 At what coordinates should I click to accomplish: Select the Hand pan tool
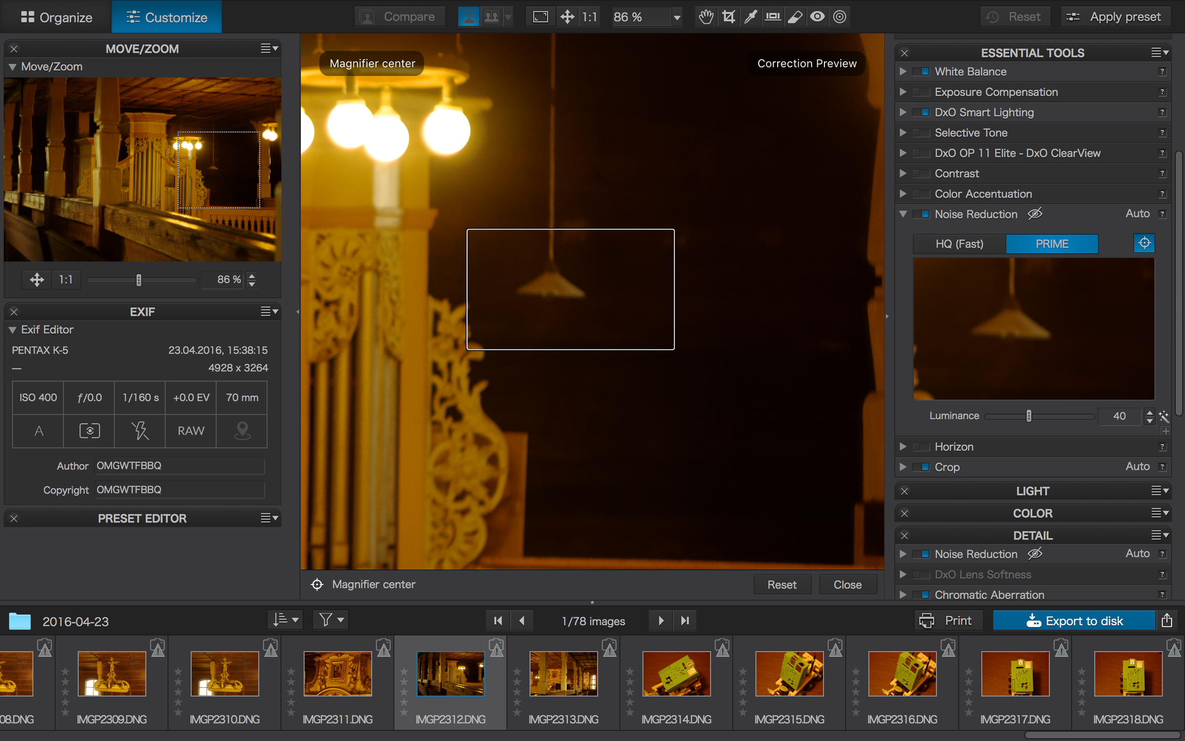[x=706, y=17]
